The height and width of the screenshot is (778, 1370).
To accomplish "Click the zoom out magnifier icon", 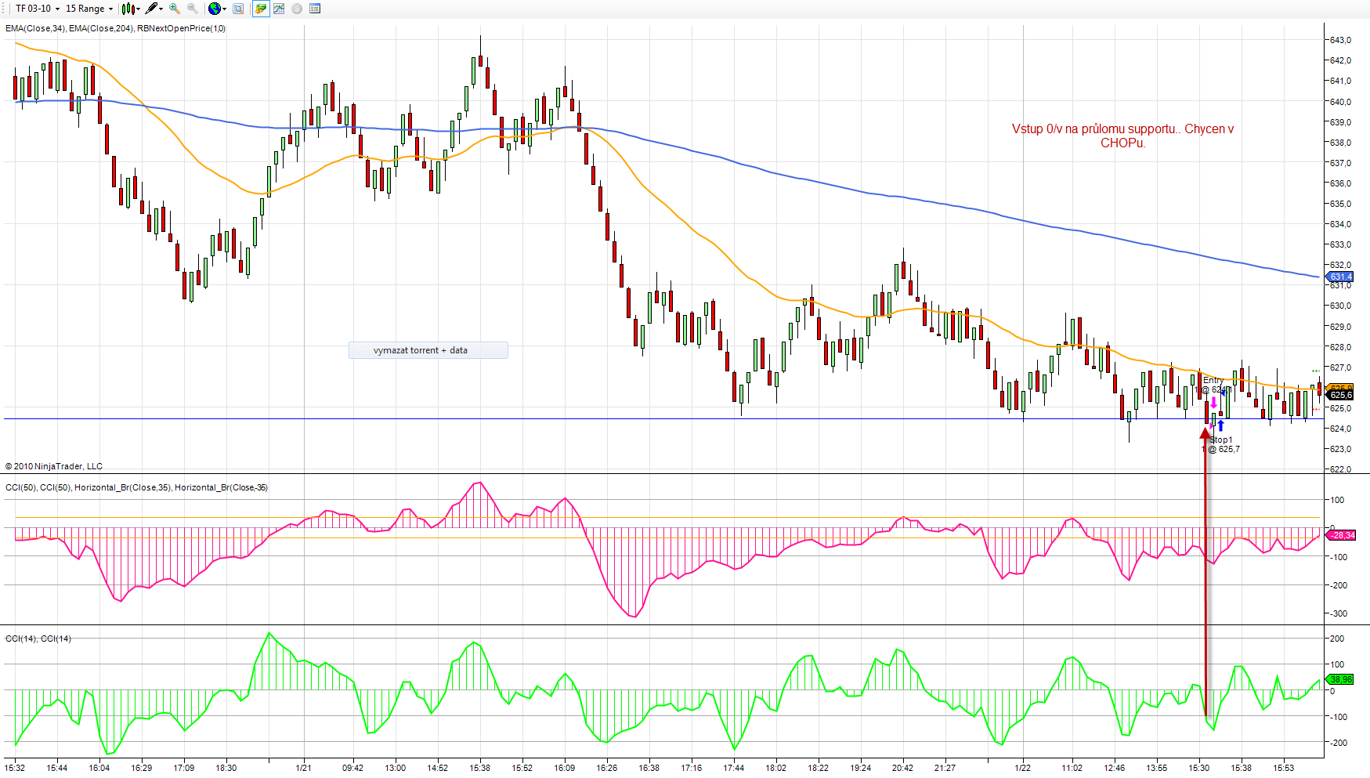I will (192, 9).
